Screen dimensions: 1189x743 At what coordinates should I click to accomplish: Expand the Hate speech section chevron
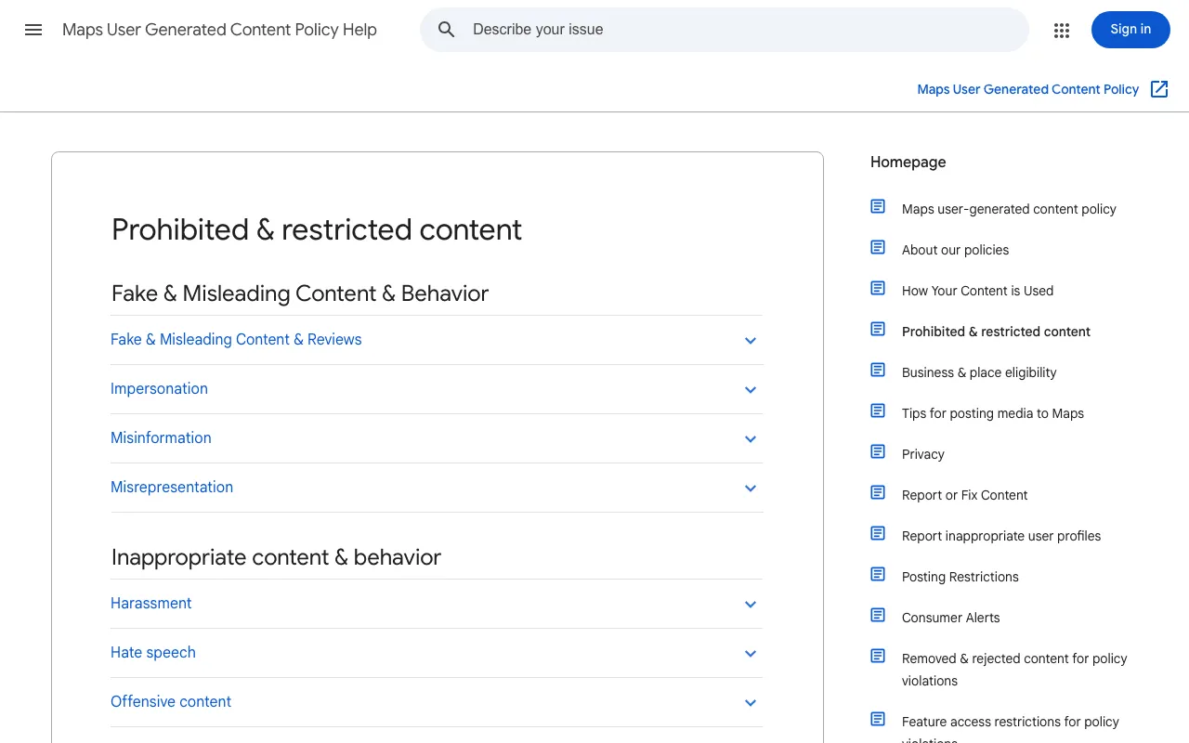pyautogui.click(x=751, y=654)
